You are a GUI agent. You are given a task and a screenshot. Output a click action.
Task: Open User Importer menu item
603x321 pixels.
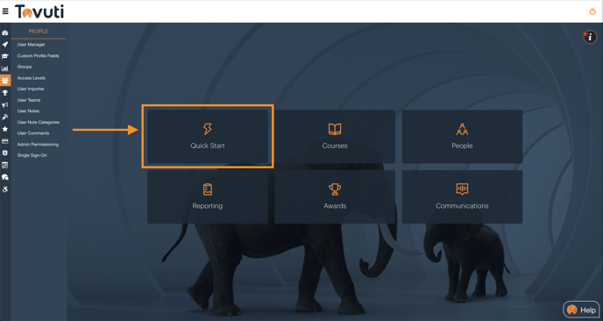[31, 89]
